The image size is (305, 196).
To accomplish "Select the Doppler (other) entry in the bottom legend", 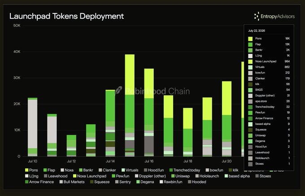I will pyautogui.click(x=150, y=176).
